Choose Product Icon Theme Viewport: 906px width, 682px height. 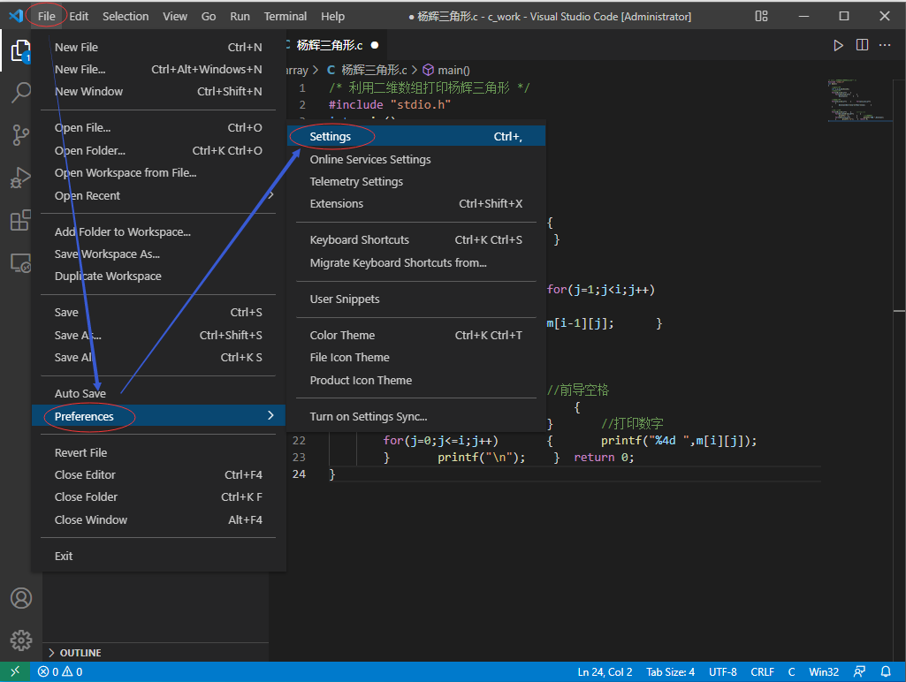[416, 380]
